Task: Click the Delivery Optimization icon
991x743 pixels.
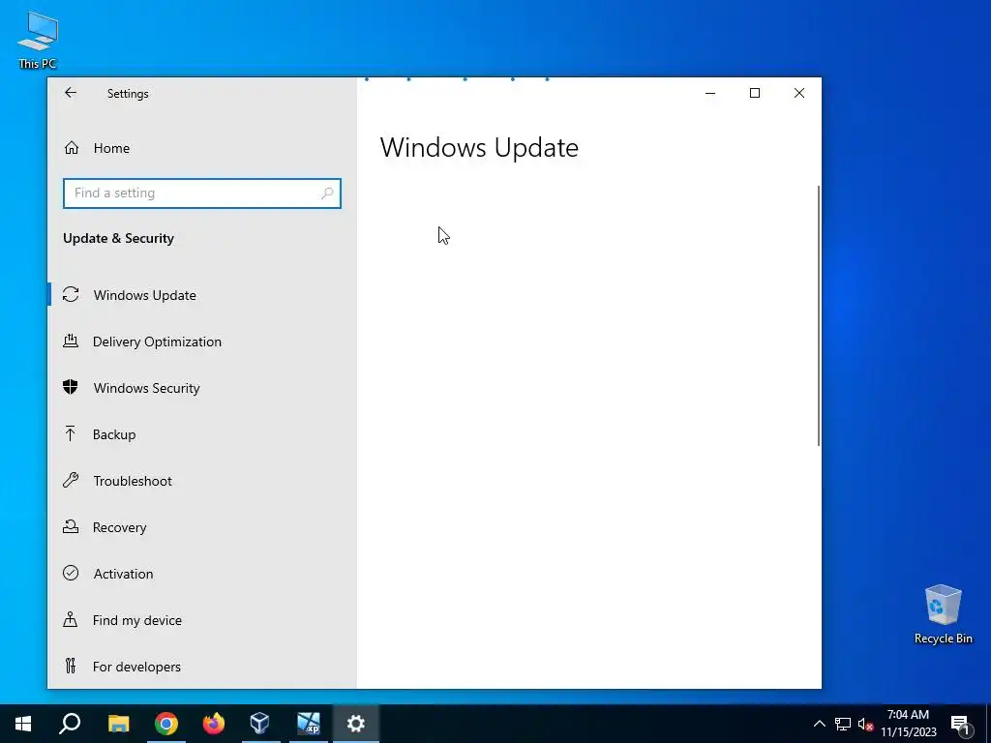Action: click(x=71, y=342)
